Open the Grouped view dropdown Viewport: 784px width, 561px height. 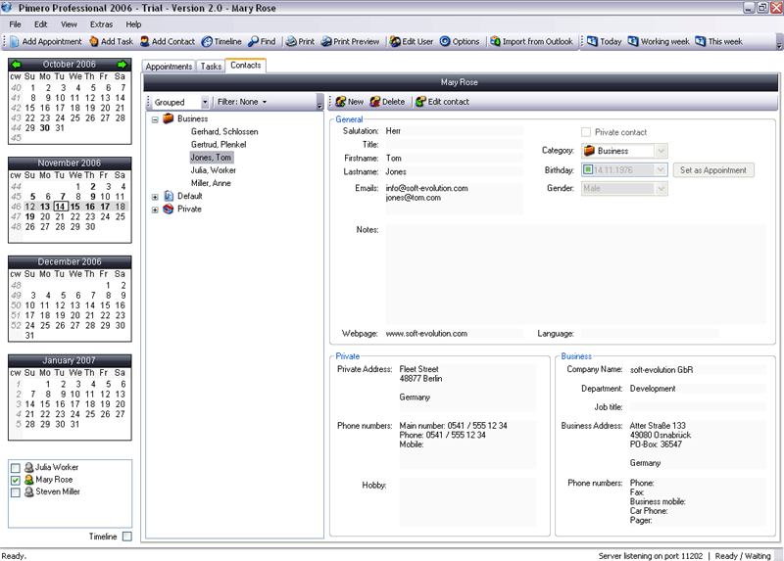coord(205,102)
